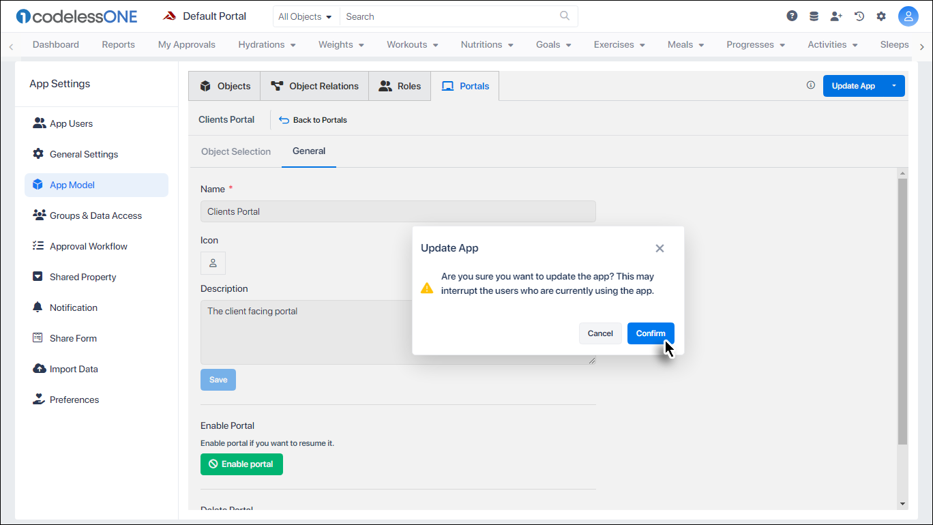Cancel the Update App dialog
Viewport: 933px width, 525px height.
(x=599, y=333)
